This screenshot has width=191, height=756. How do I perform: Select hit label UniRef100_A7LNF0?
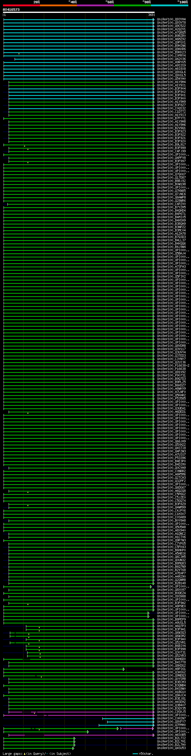[x=171, y=392]
